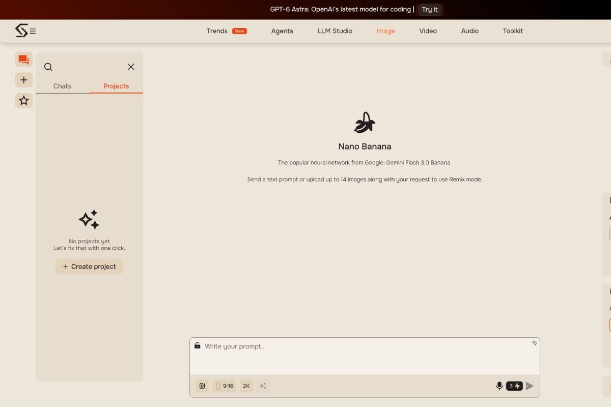
Task: Start voice input with microphone icon
Action: click(x=499, y=386)
